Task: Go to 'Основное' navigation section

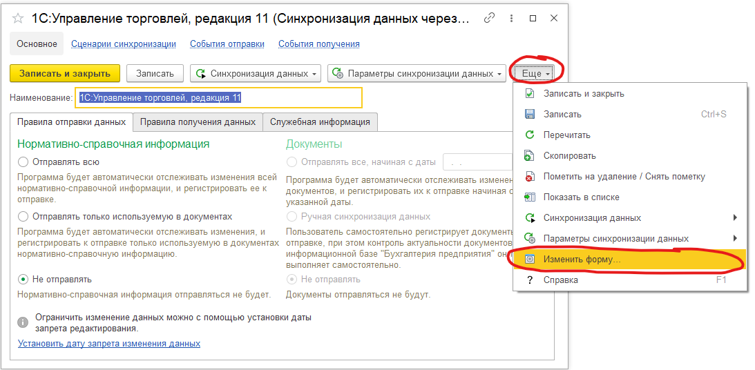Action: [37, 43]
